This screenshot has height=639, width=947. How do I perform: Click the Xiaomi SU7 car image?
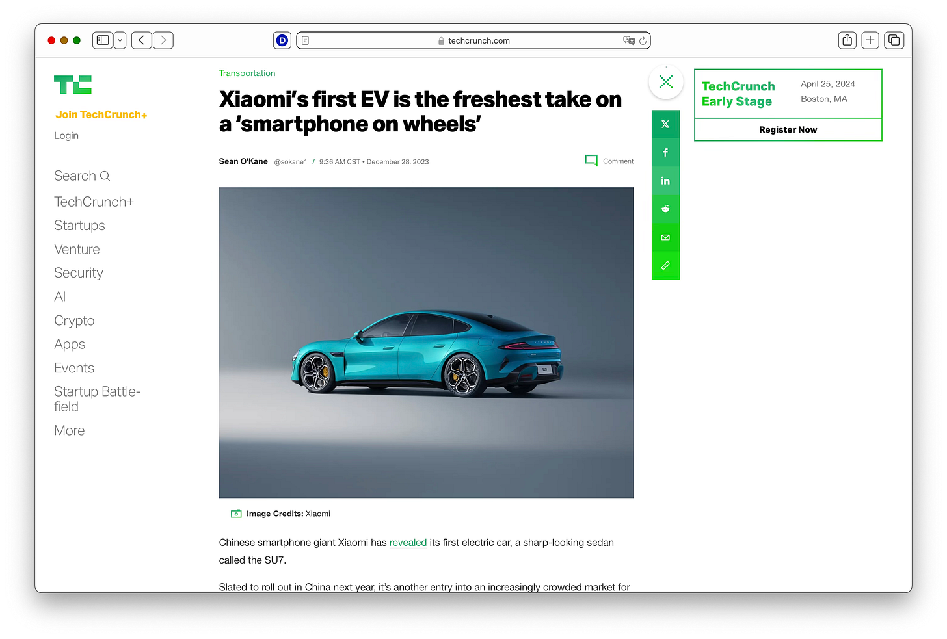click(426, 343)
